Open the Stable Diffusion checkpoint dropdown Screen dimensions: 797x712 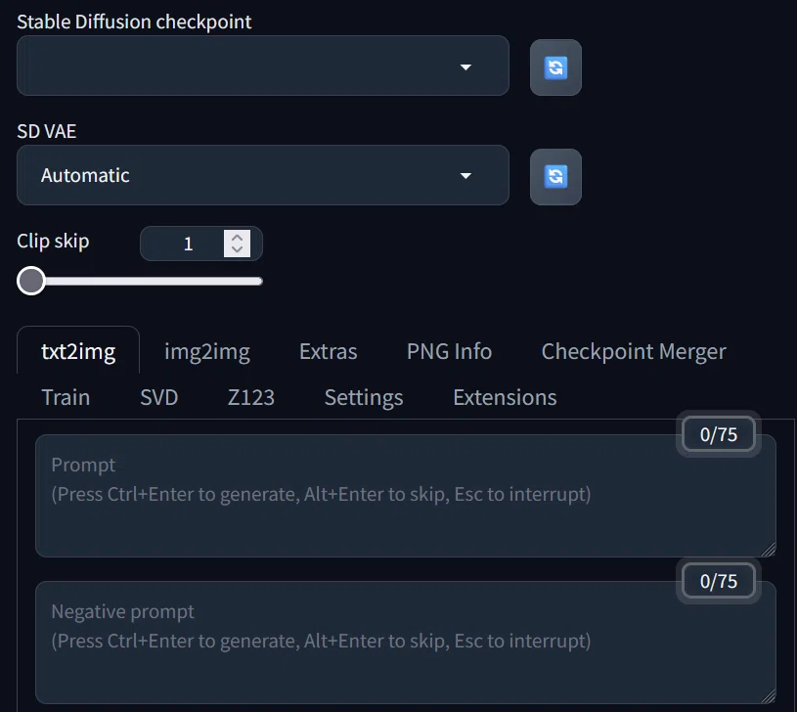263,66
